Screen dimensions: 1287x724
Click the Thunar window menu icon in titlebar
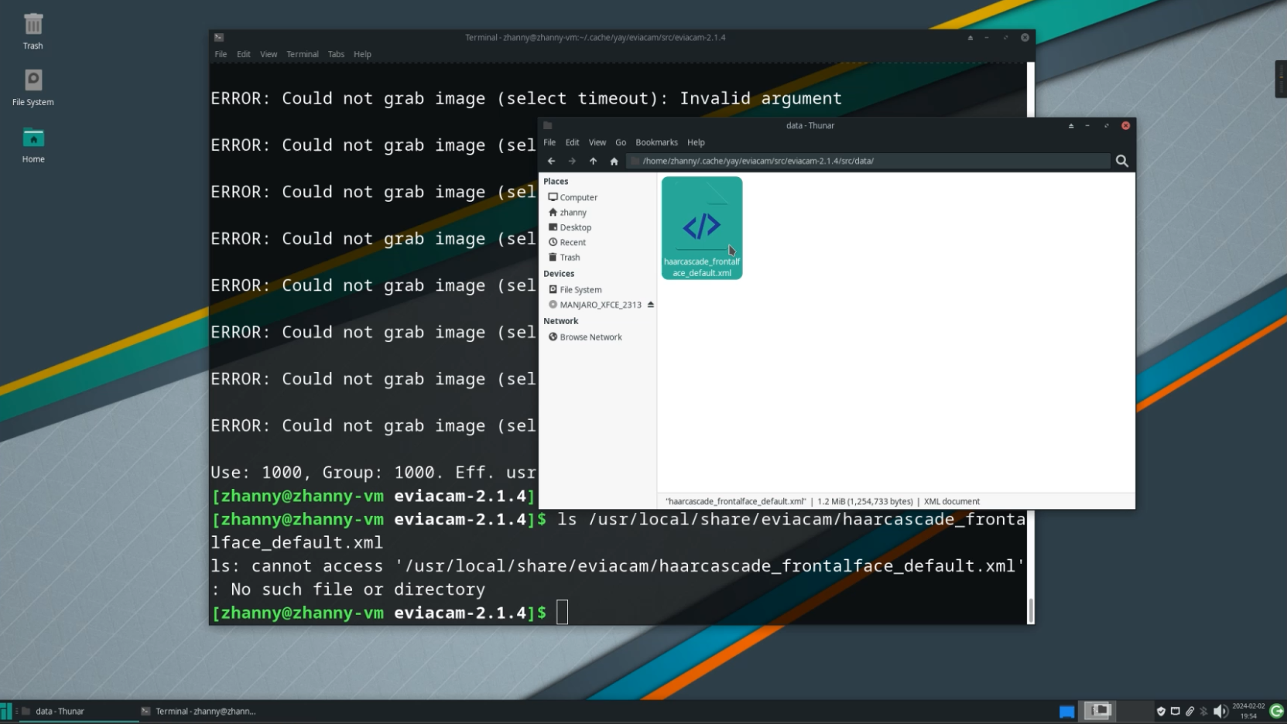click(x=548, y=125)
